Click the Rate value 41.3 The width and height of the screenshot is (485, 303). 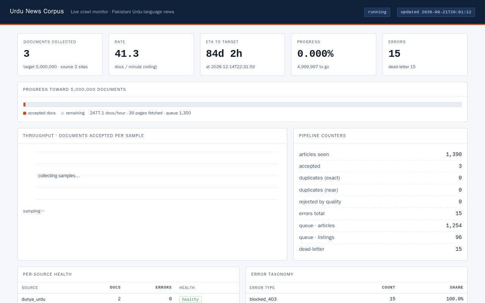point(127,54)
